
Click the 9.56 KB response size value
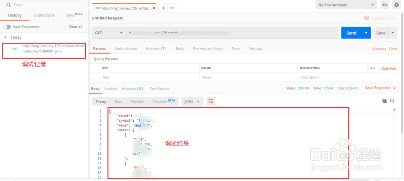point(351,88)
